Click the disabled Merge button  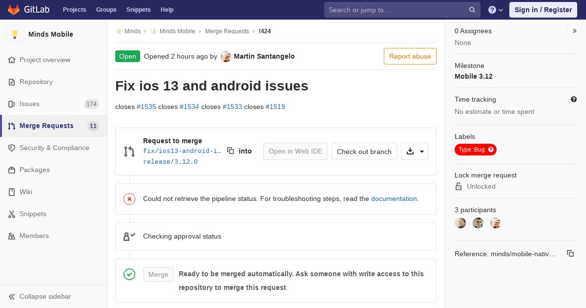[158, 274]
